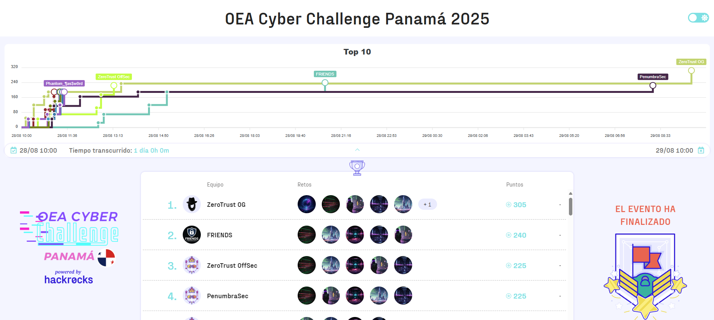The image size is (714, 320).
Task: Select FRIENDS first challenge thumbnail
Action: click(307, 235)
